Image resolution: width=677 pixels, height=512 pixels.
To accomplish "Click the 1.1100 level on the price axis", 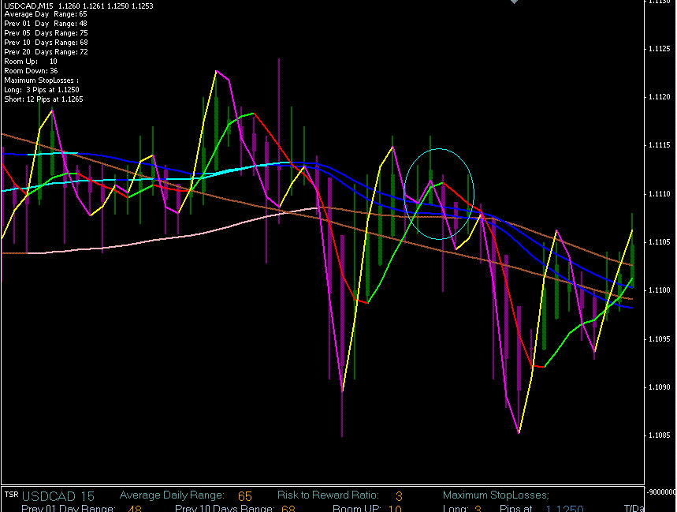I will (658, 291).
